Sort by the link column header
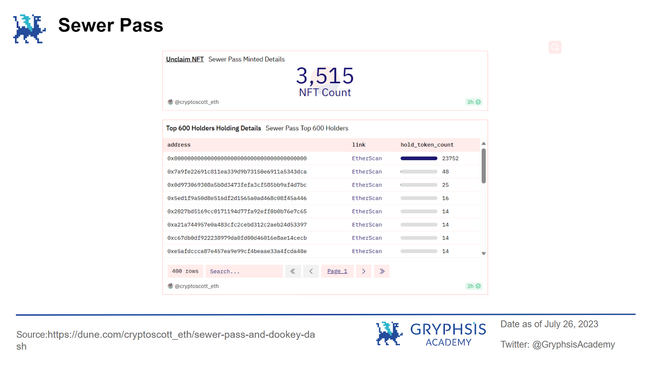 (359, 145)
